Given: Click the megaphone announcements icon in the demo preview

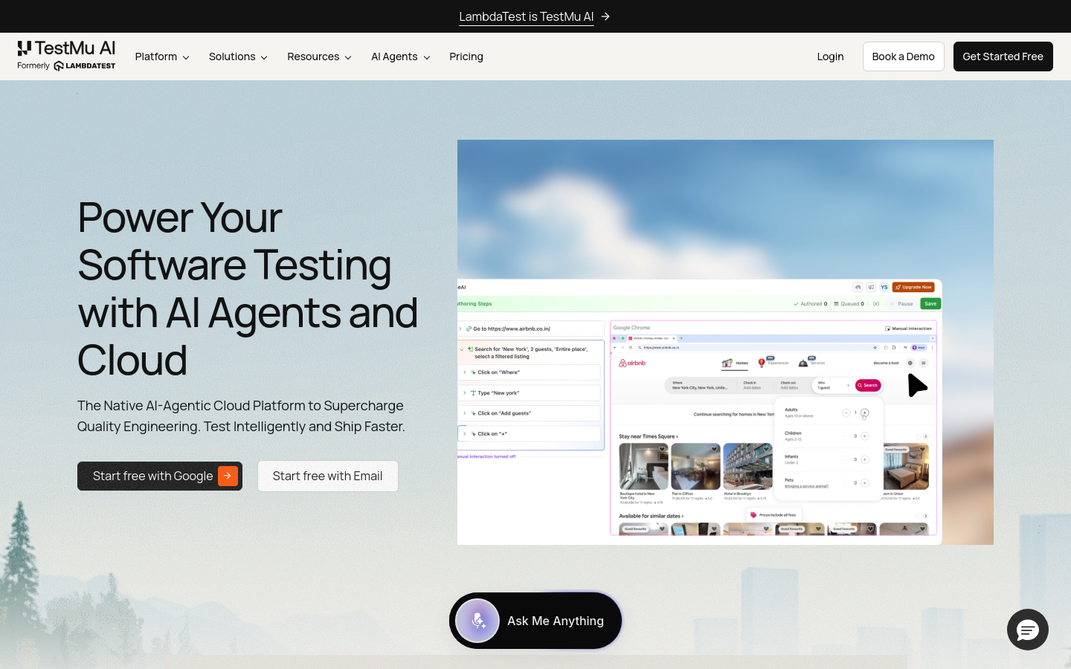Looking at the screenshot, I should click(x=871, y=287).
